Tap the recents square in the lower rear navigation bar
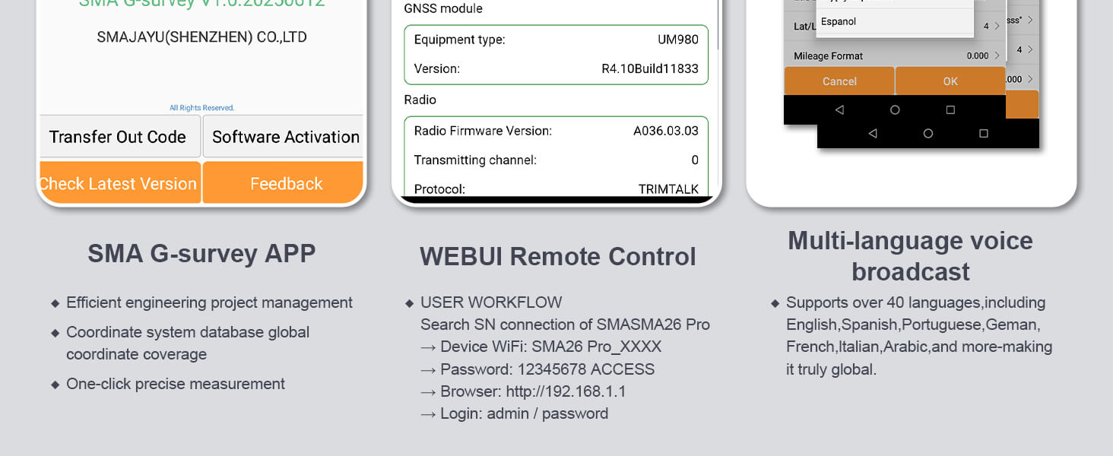1113x456 pixels. coord(984,134)
